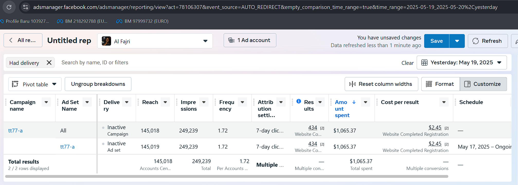Click the $2.45 cost in campaign row
The height and width of the screenshot is (185, 518).
tap(435, 128)
